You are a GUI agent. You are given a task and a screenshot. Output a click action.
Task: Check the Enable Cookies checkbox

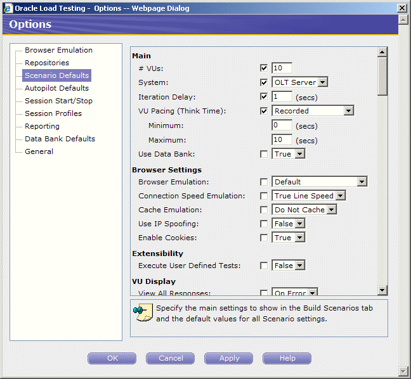(x=264, y=238)
